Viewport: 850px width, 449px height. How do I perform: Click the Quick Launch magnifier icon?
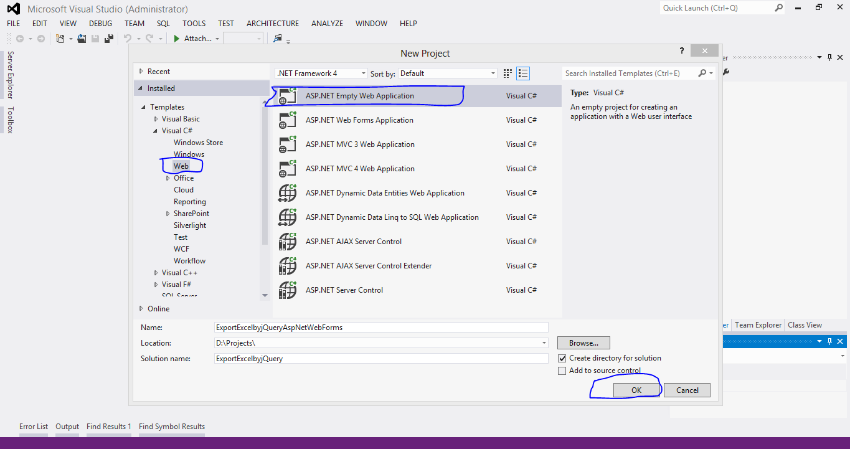pos(779,8)
